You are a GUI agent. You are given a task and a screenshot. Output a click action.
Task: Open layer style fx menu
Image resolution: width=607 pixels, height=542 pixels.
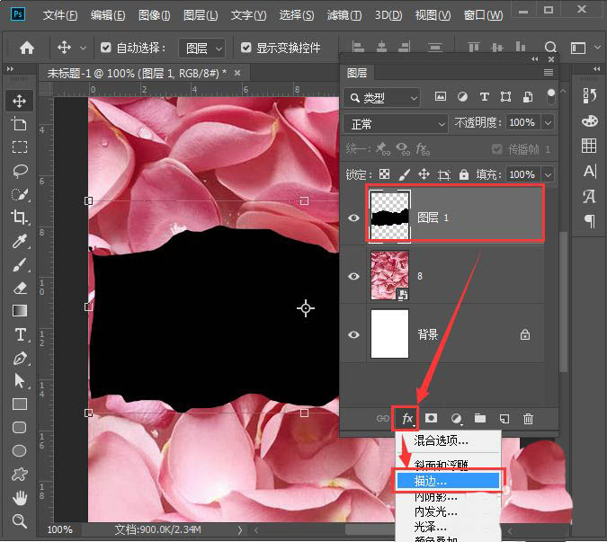click(x=406, y=418)
